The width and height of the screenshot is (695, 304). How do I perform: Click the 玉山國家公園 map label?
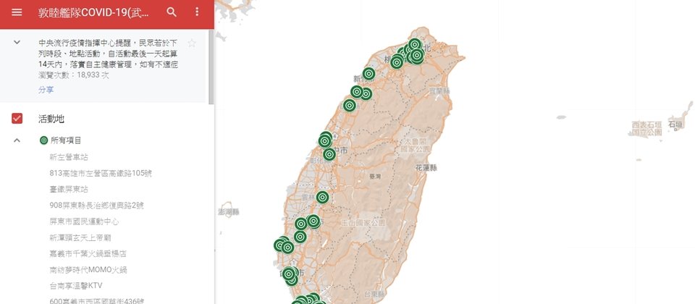363,222
